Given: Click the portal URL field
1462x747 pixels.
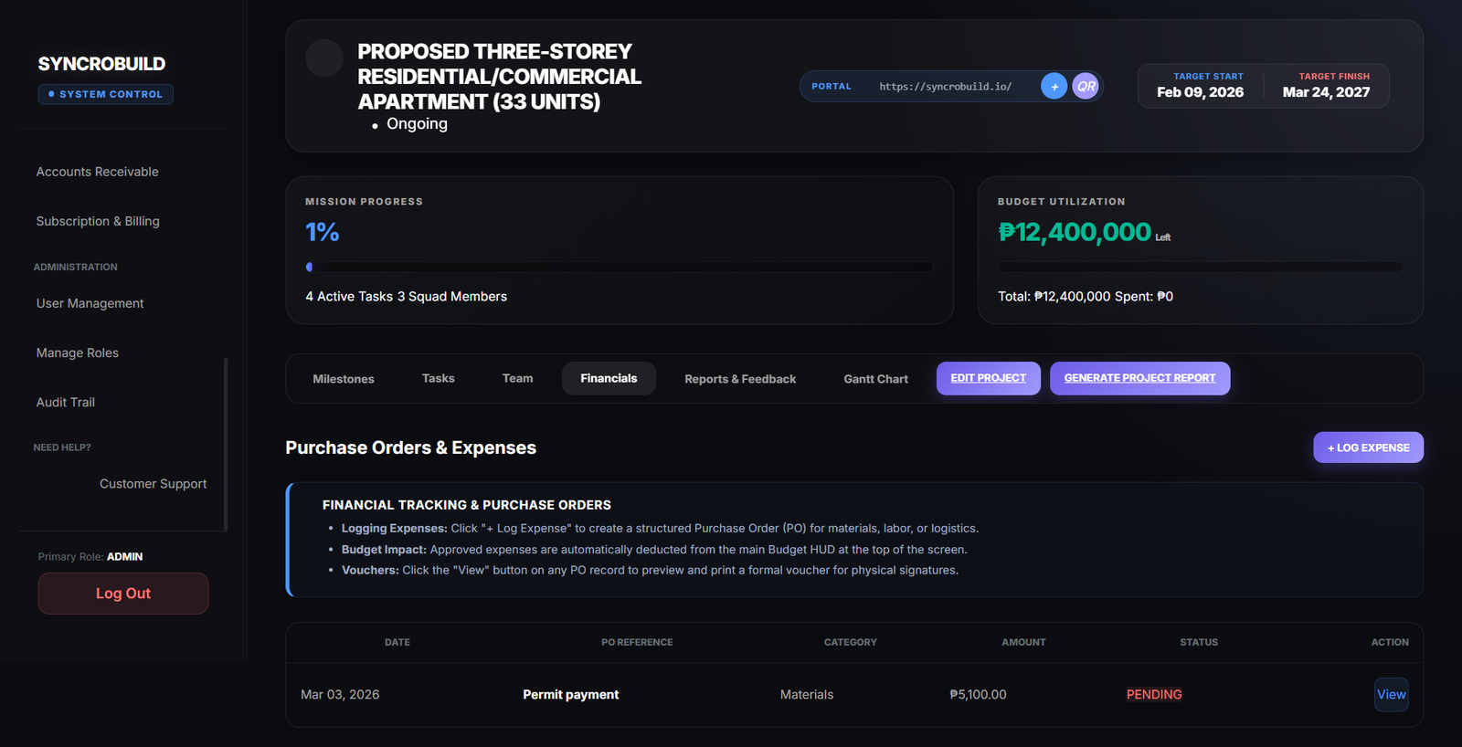Looking at the screenshot, I should (x=946, y=87).
